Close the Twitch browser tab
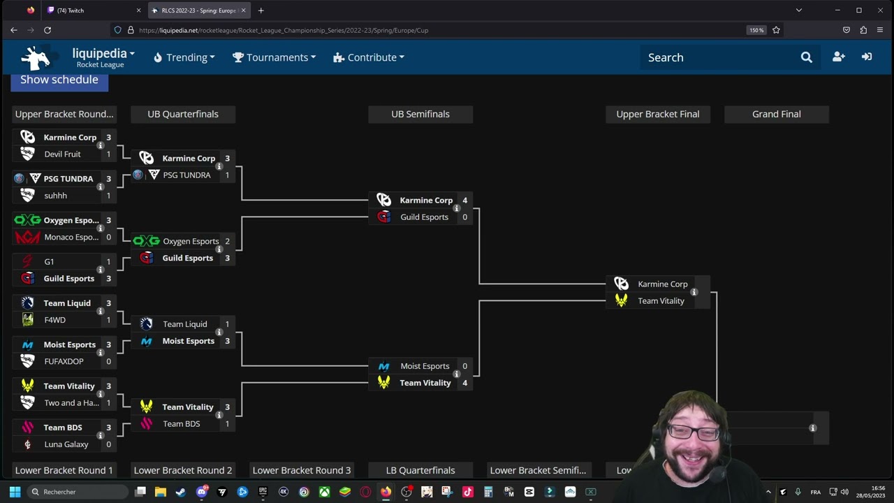 [x=138, y=10]
